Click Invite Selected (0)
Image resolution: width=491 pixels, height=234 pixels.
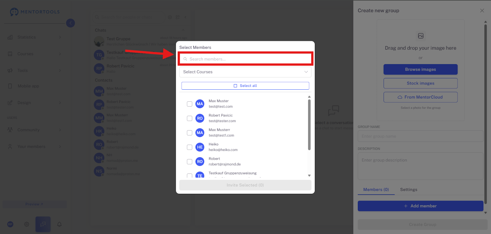[x=245, y=185]
